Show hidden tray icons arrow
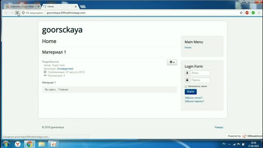This screenshot has height=148, width=263. point(229,144)
